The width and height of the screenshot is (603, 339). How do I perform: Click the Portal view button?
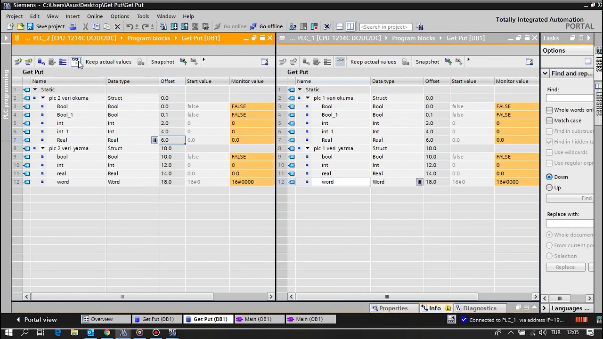click(x=36, y=320)
